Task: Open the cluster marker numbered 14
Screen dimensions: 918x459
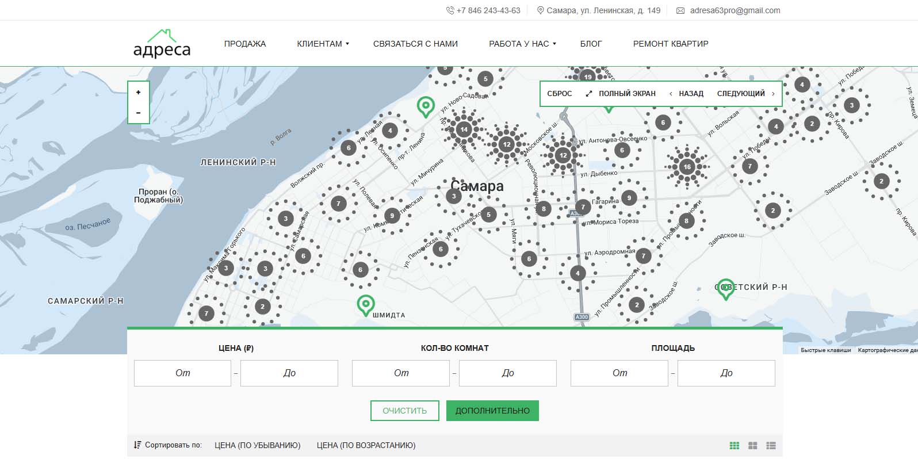Action: click(464, 129)
